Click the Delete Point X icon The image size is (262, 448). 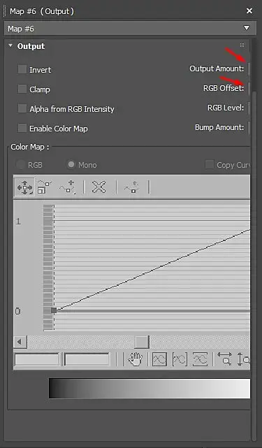pyautogui.click(x=99, y=187)
